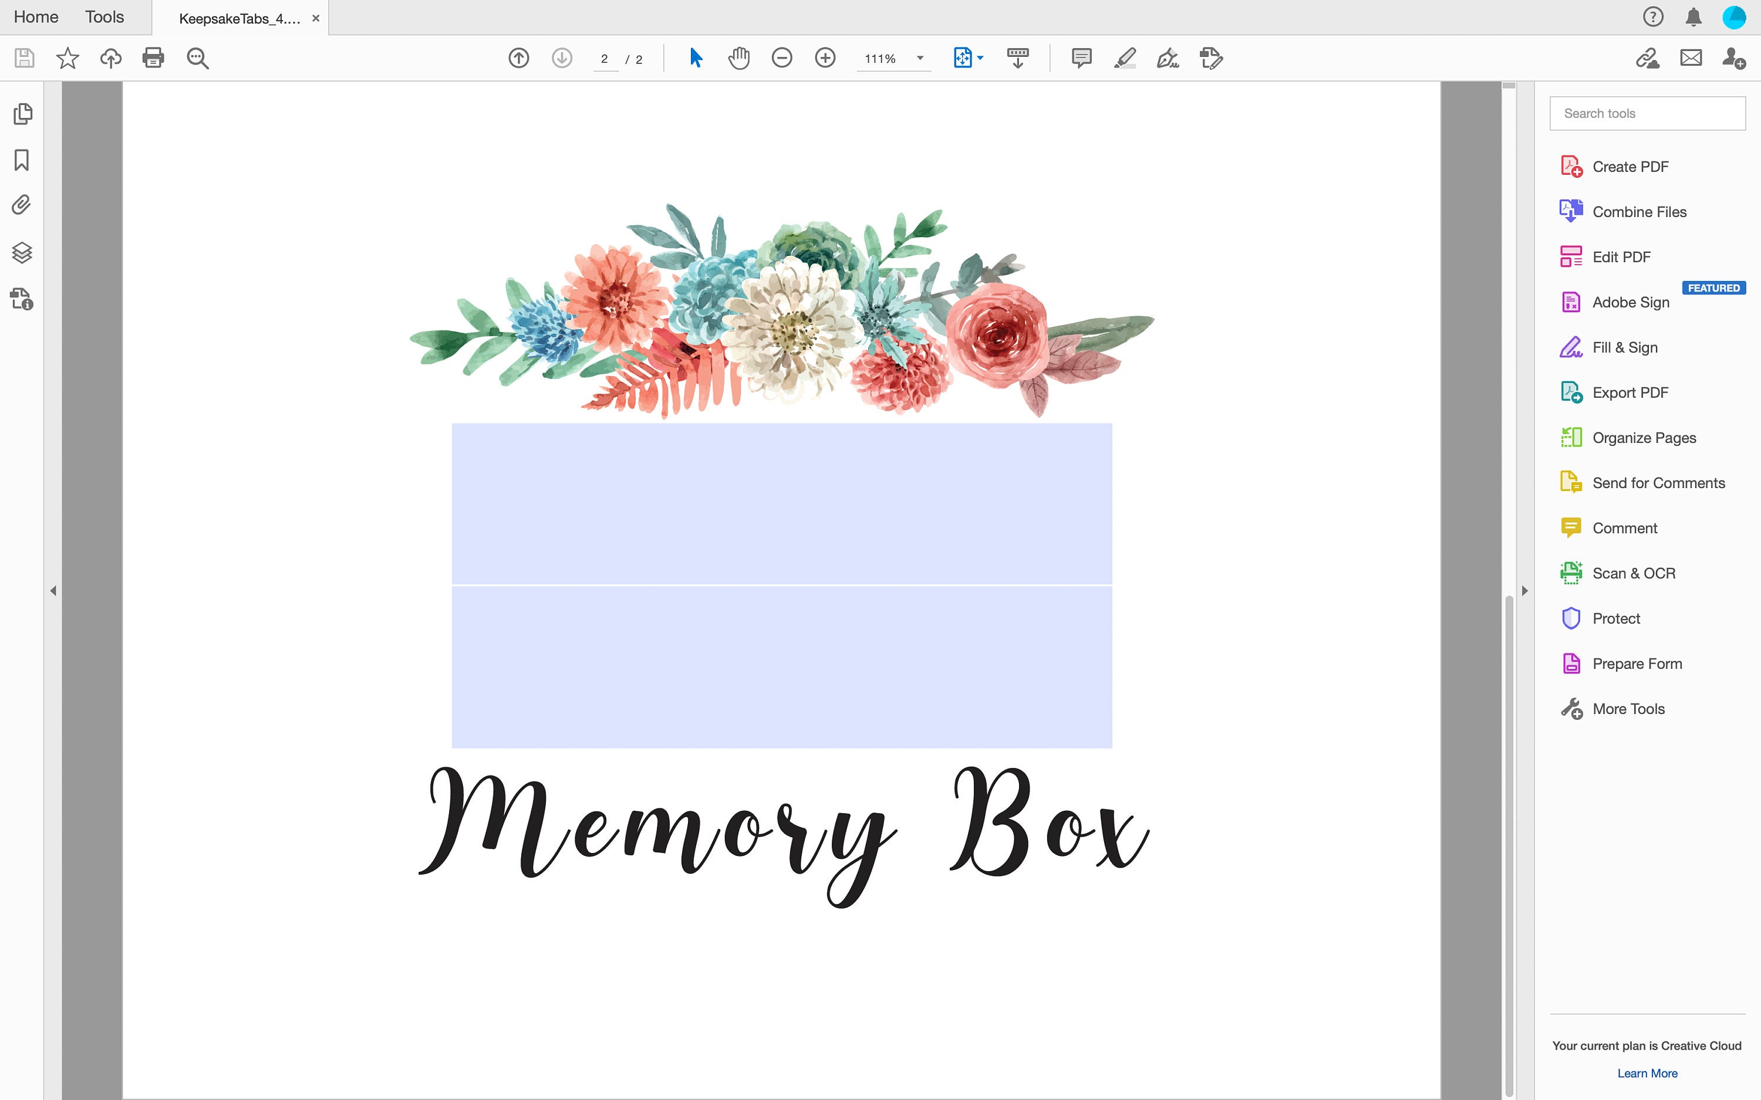
Task: Open the Scan & OCR tool
Action: coord(1634,573)
